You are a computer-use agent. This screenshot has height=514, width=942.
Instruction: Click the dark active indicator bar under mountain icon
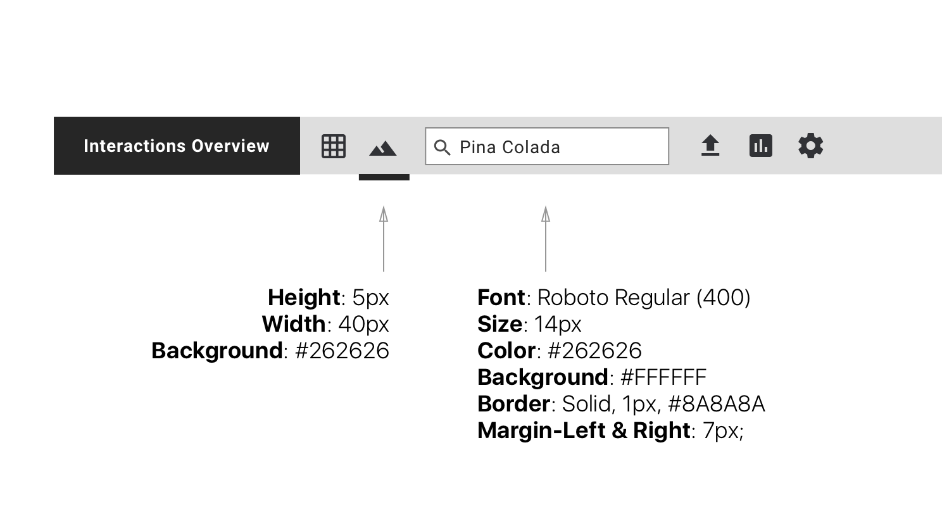[x=384, y=177]
